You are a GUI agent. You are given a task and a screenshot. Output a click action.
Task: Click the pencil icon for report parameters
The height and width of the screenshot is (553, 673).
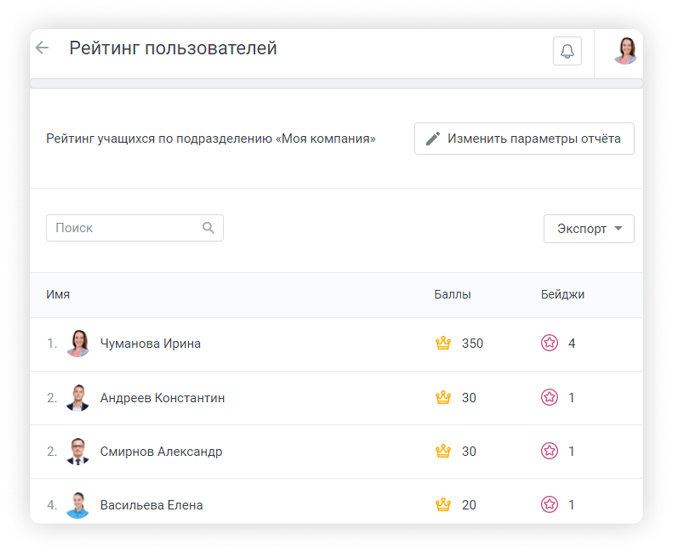coord(433,139)
